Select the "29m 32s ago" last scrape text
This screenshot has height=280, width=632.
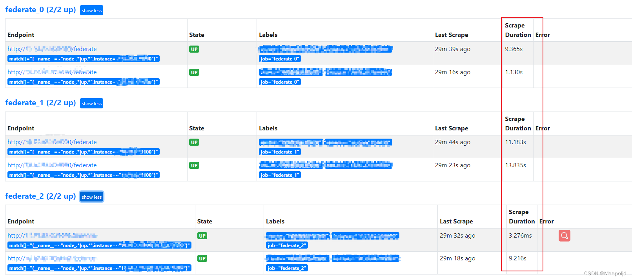457,236
